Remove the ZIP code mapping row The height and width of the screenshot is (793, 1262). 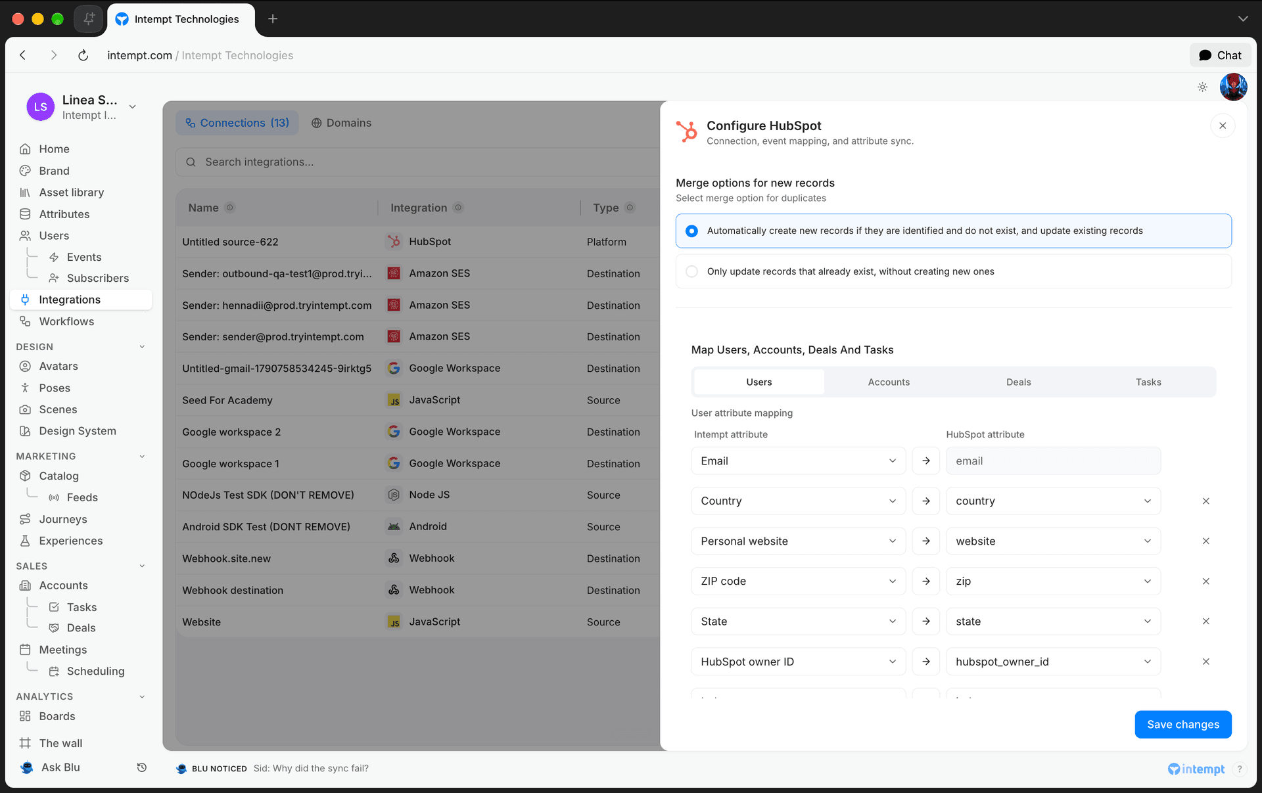[x=1206, y=581]
